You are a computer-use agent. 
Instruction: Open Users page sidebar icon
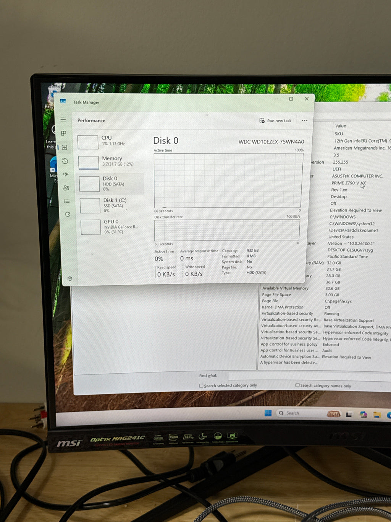66,188
